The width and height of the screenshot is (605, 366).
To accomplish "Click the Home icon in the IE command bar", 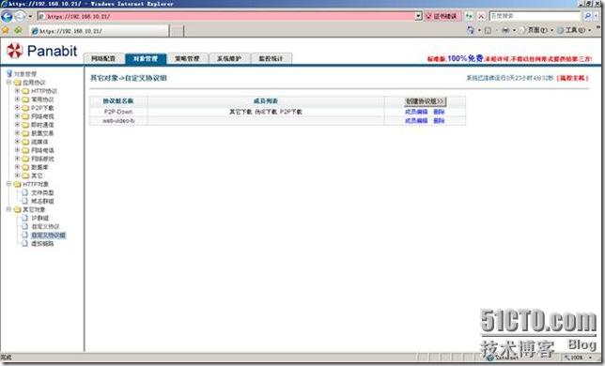I will coord(471,30).
